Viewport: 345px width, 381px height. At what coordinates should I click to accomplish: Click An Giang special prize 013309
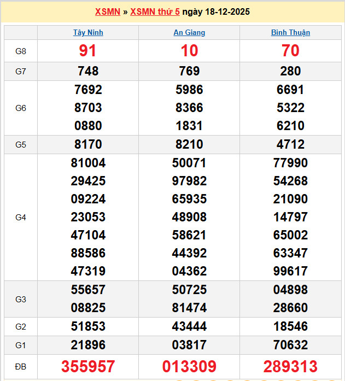189,366
